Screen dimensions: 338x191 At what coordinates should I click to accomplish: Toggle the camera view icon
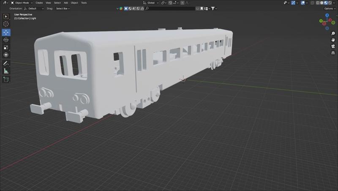coord(333,46)
